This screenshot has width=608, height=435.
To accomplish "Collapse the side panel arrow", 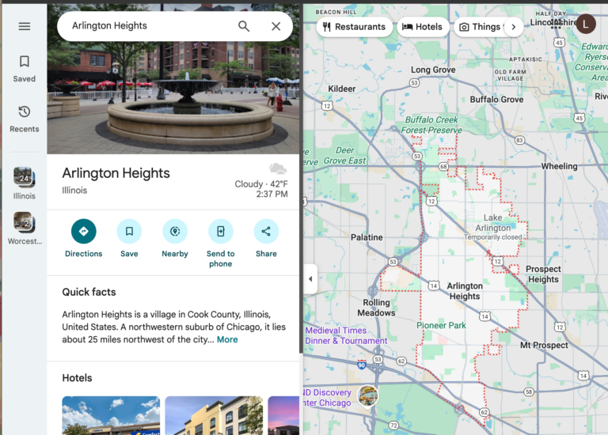I will [310, 278].
